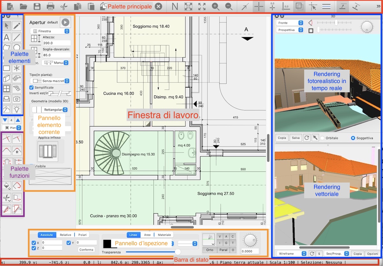
Task: Switch to the Relative coordinates tab
Action: 65,235
